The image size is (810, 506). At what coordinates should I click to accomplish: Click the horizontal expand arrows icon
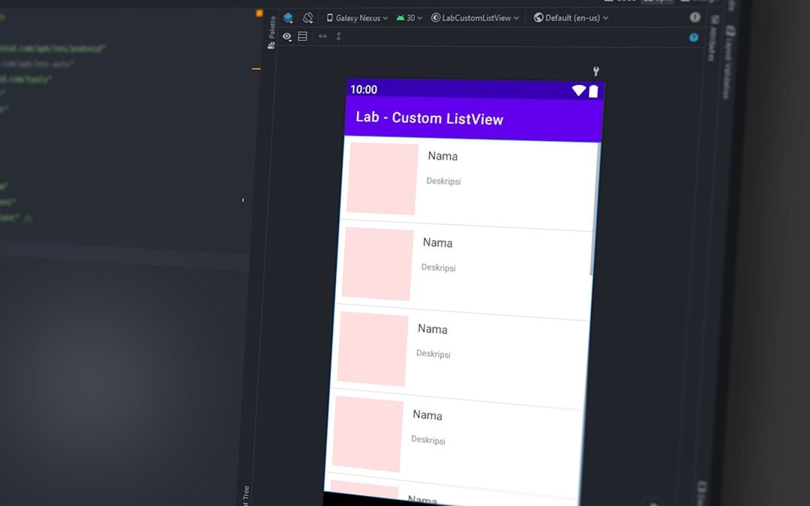322,37
